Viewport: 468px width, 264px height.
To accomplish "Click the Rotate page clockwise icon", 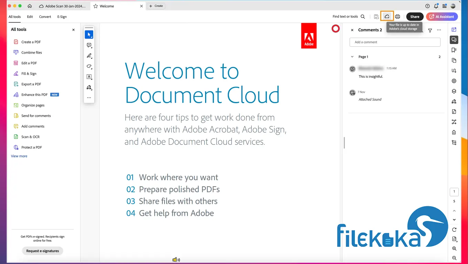I will [x=454, y=230].
